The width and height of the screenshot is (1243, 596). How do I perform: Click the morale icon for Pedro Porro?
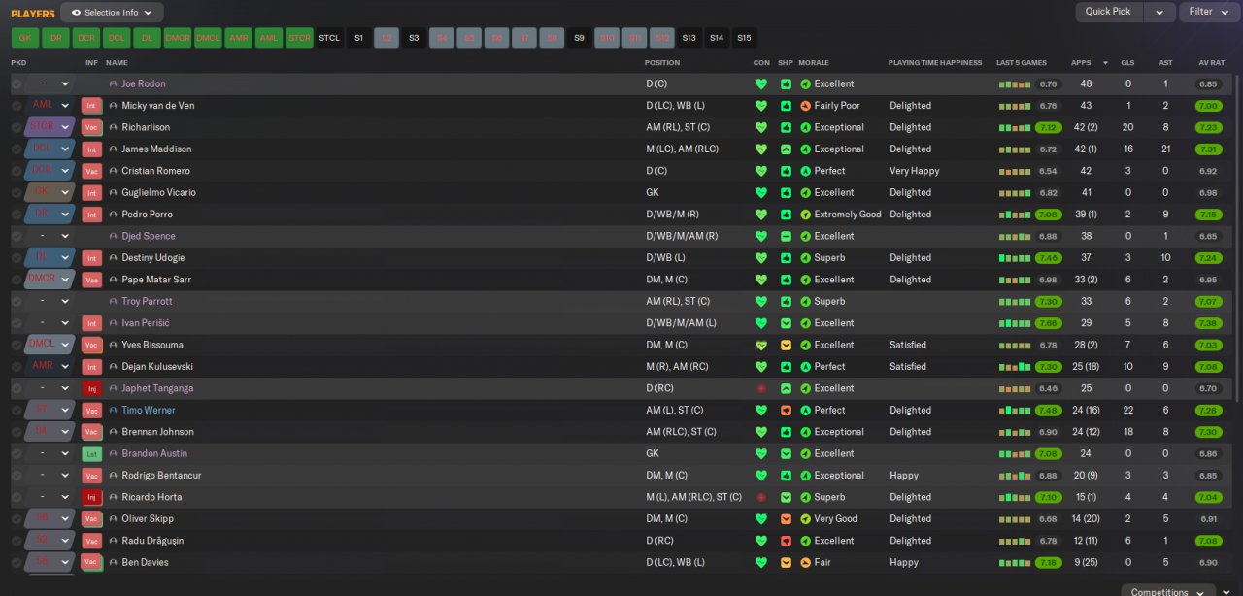[805, 215]
